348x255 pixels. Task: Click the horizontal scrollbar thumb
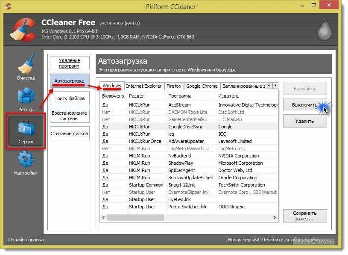pos(136,218)
